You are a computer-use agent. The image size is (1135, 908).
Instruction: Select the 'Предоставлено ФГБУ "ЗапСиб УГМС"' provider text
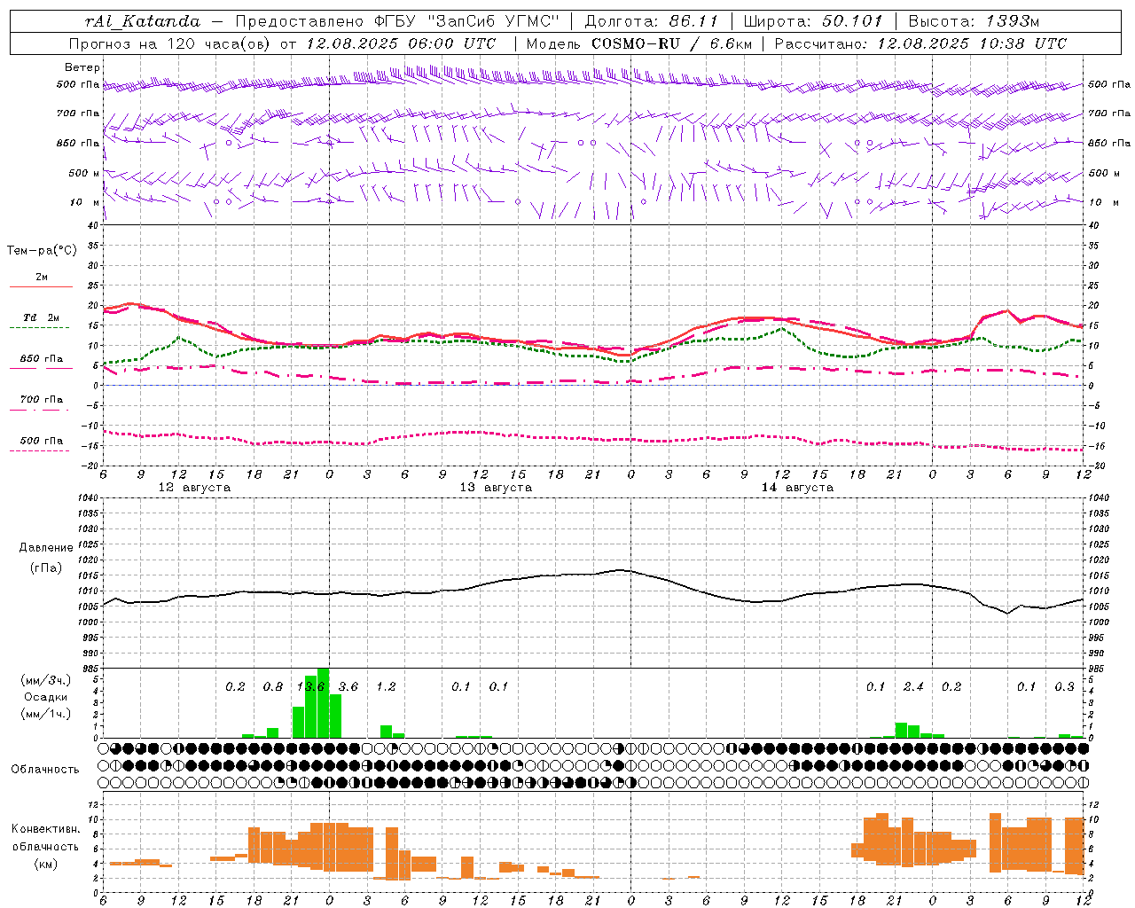(397, 21)
